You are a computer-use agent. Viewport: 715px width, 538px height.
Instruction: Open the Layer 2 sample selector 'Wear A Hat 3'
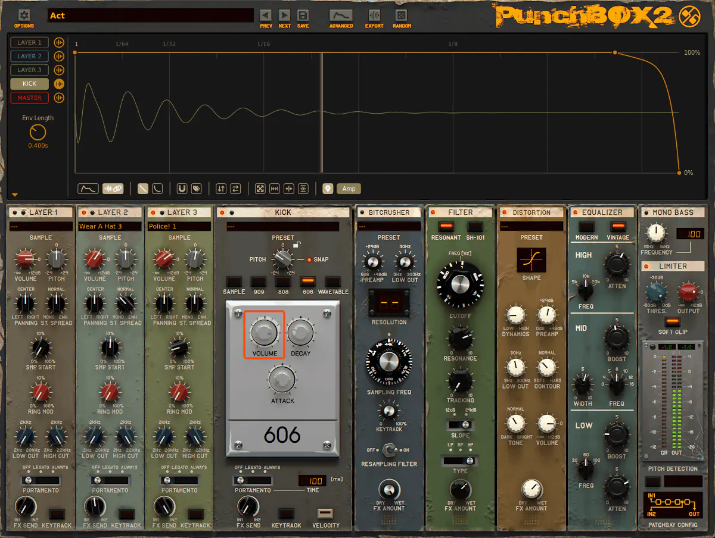point(110,226)
